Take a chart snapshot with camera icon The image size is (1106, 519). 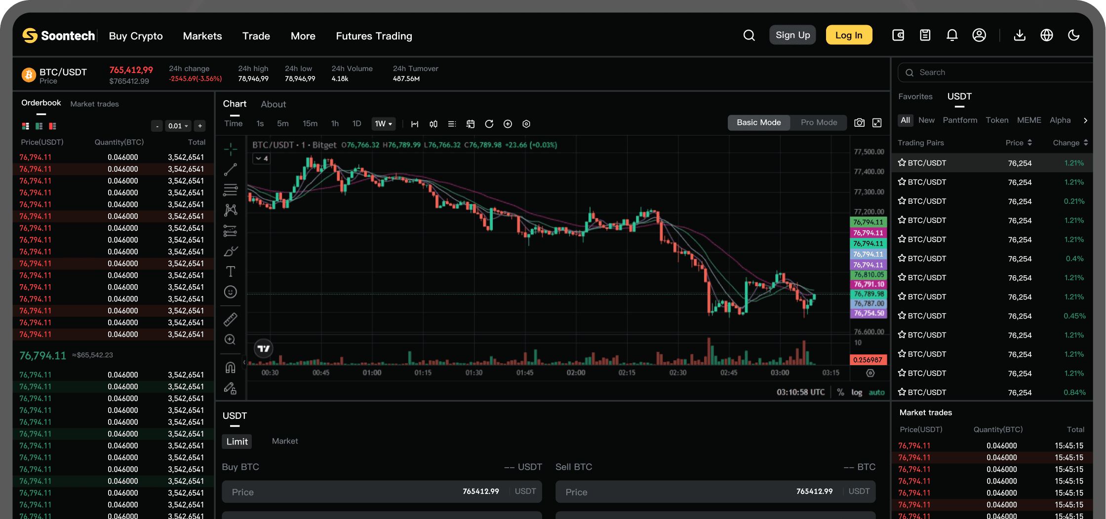[x=860, y=123]
